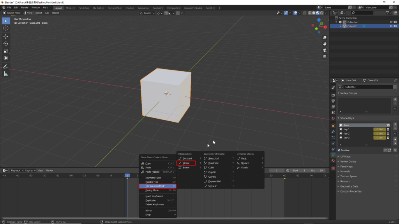
Task: Click Delete Keyframes in context menu
Action: (x=155, y=204)
